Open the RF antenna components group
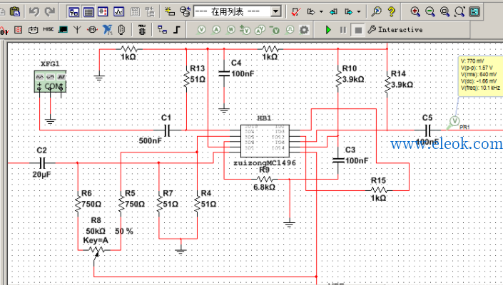This screenshot has width=503, height=285. click(x=77, y=30)
